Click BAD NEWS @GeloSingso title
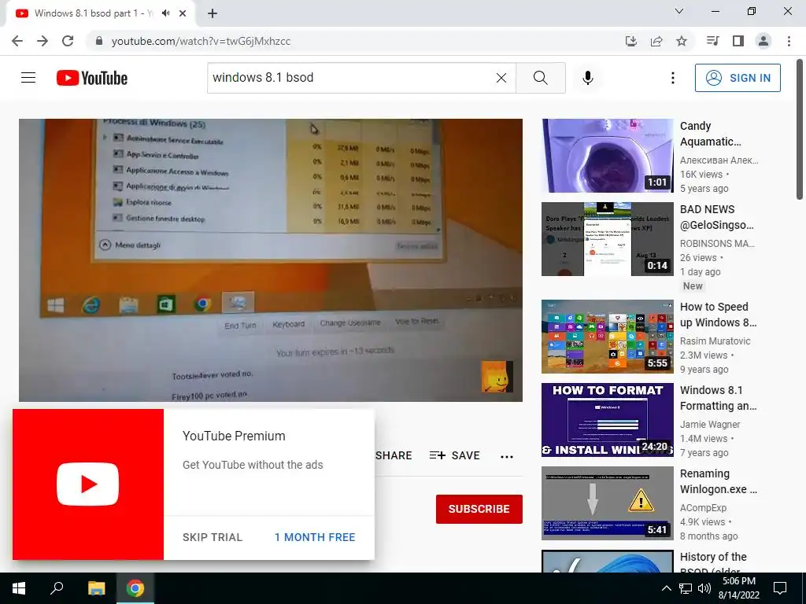806x604 pixels. (x=717, y=217)
